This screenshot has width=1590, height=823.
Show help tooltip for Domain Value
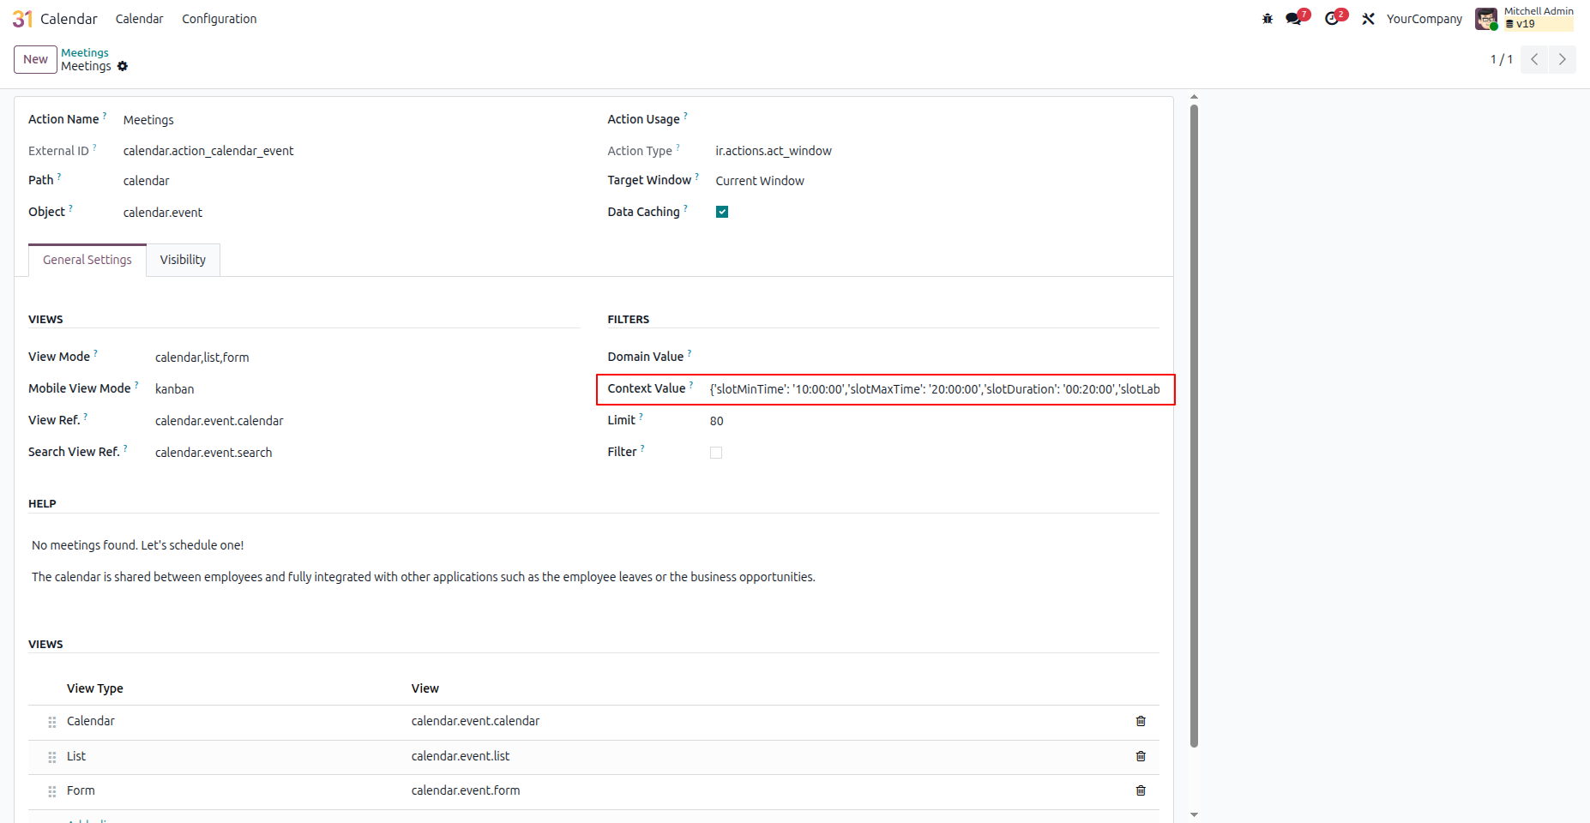690,352
